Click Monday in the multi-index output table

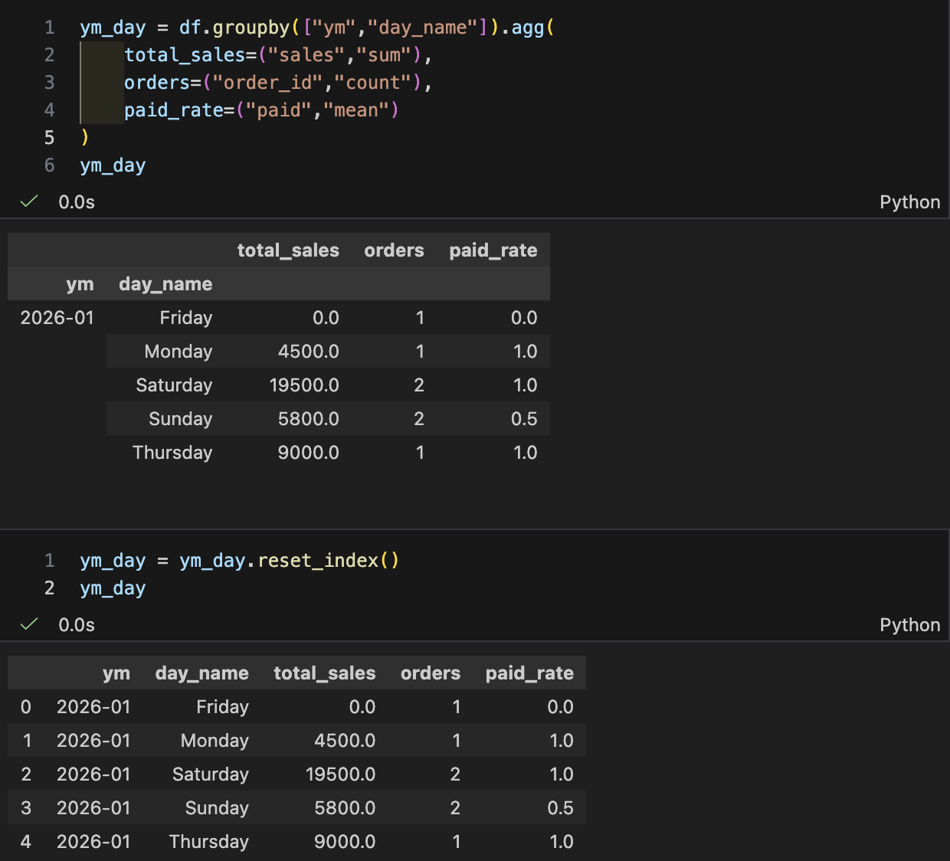179,352
